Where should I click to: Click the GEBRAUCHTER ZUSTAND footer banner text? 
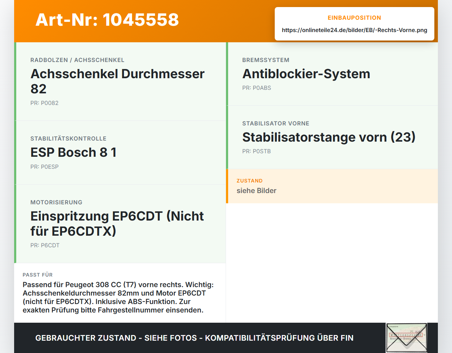click(194, 338)
